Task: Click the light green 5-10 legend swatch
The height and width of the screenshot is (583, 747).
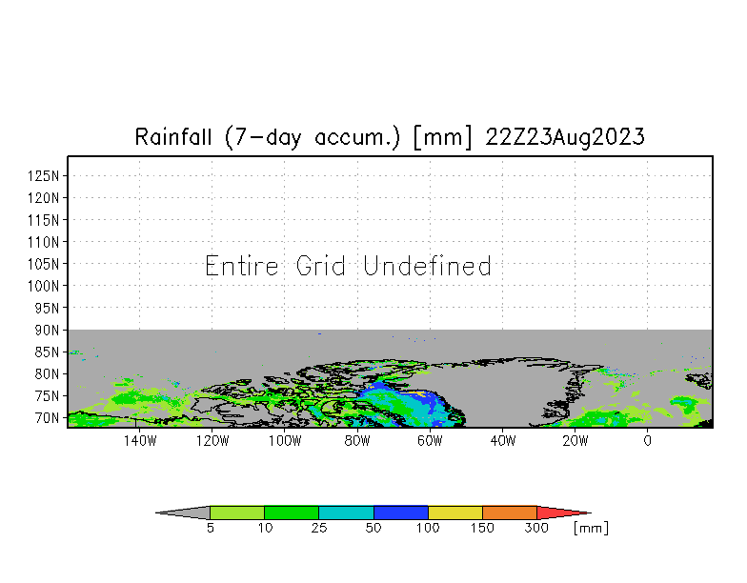Action: (237, 513)
